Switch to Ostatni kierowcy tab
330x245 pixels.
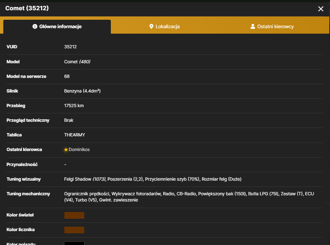click(x=272, y=26)
